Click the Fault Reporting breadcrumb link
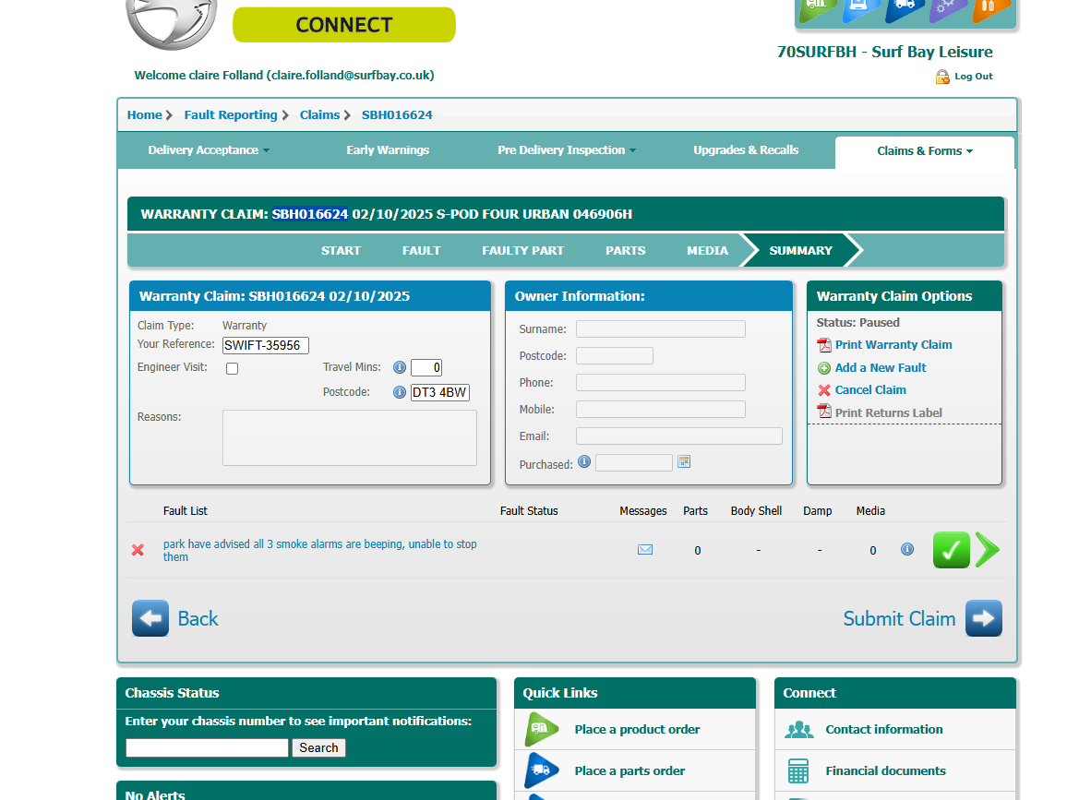Viewport: 1091px width, 800px height. click(x=231, y=115)
